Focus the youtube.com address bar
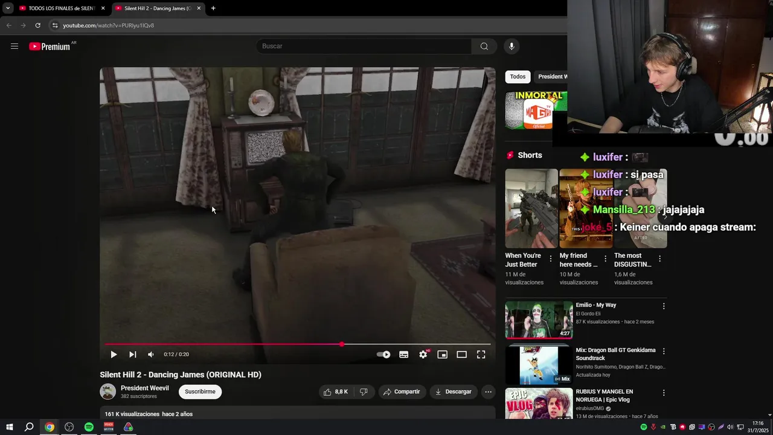 click(x=308, y=25)
